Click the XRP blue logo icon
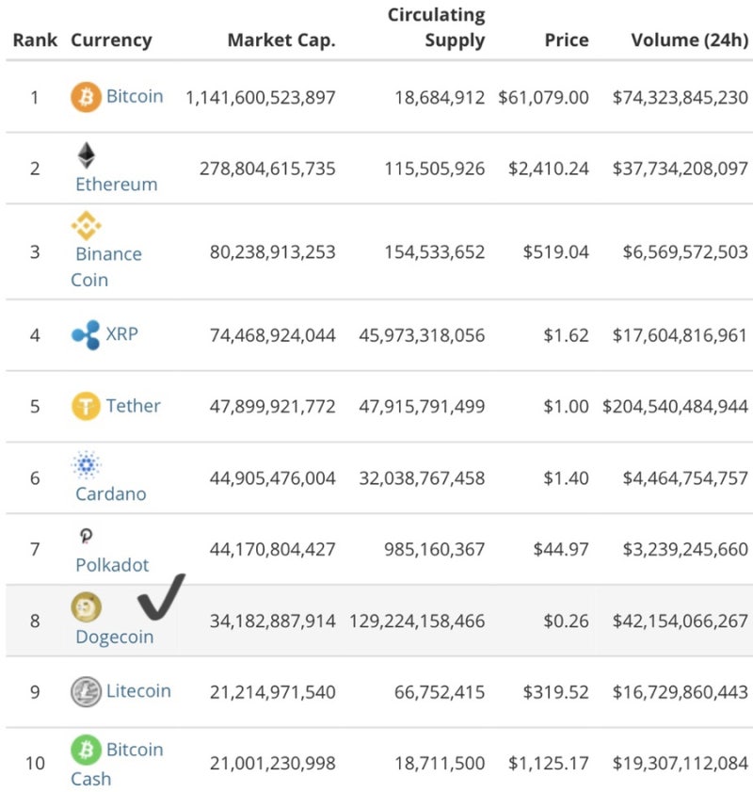Image resolution: width=753 pixels, height=792 pixels. 86,335
